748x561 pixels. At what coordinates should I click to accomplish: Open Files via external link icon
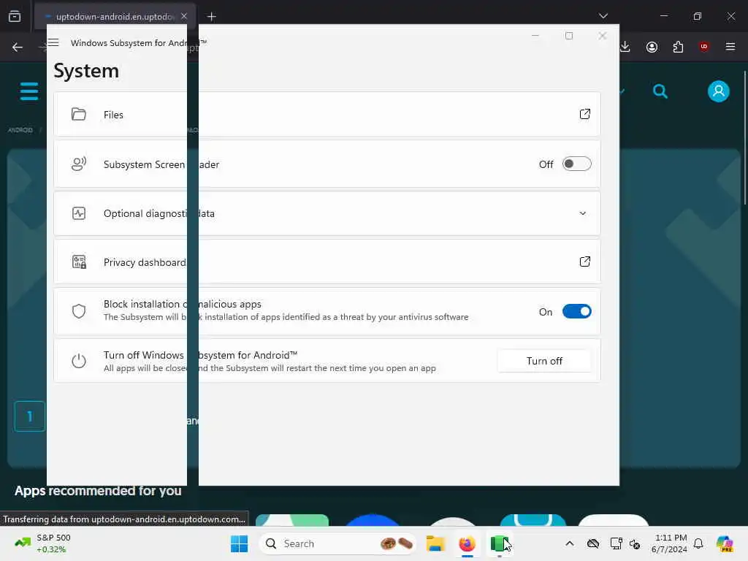tap(585, 114)
